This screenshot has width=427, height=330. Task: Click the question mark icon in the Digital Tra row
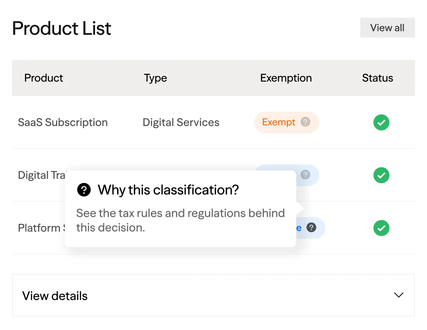(x=305, y=175)
